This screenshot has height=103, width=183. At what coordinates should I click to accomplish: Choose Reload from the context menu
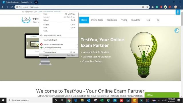point(59,20)
